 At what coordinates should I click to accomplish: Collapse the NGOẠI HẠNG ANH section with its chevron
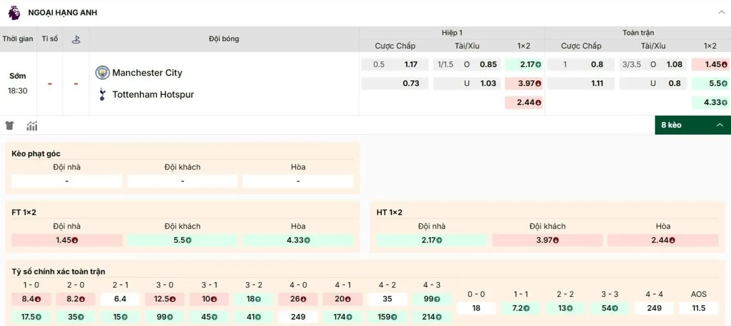(x=723, y=11)
